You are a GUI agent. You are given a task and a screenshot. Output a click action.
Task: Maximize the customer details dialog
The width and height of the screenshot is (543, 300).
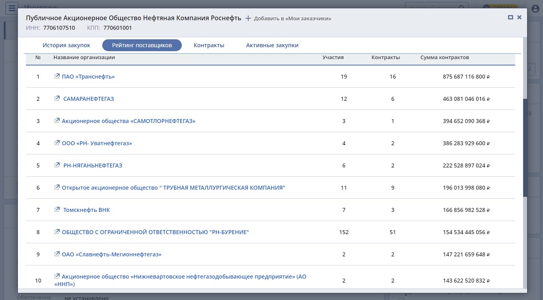pos(510,17)
